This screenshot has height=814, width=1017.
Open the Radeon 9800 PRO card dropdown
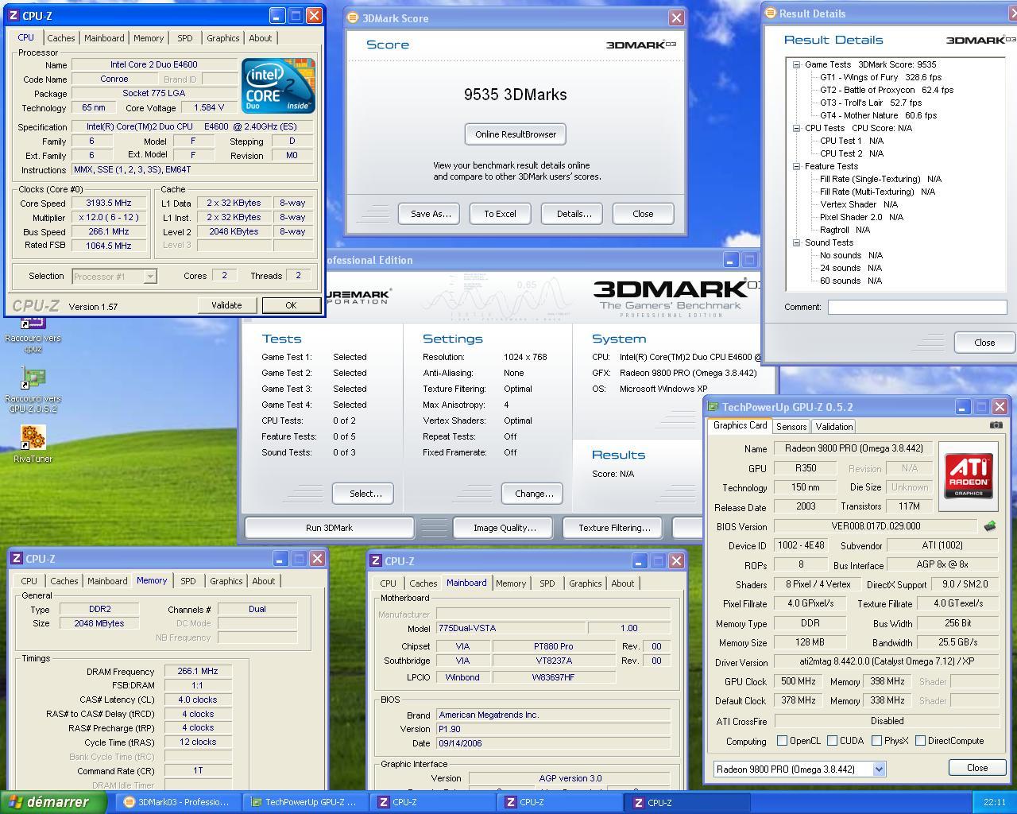(x=879, y=769)
